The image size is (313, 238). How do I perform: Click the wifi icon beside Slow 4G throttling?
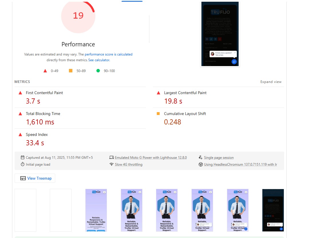point(111,164)
